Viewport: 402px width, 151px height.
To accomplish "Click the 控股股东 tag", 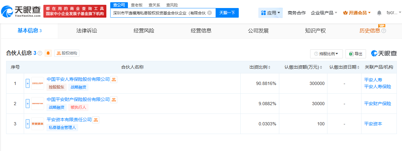I will tap(56, 87).
